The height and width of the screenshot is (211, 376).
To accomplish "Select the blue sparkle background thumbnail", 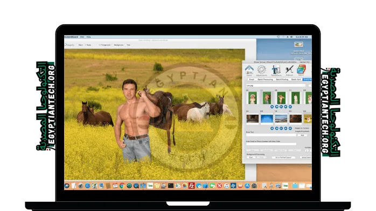I will 267,119.
